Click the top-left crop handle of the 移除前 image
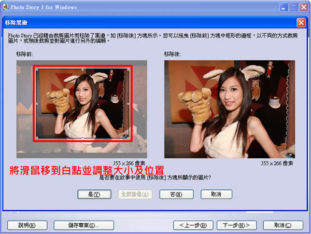This screenshot has height=234, width=311. pos(37,70)
